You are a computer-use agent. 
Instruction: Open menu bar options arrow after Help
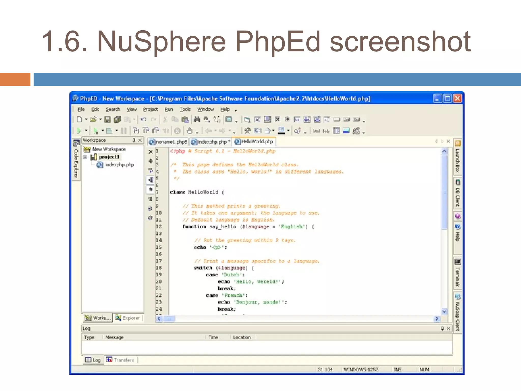pos(236,110)
